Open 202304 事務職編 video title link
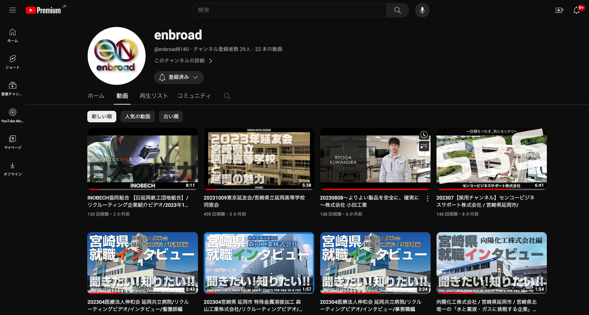 click(x=371, y=305)
